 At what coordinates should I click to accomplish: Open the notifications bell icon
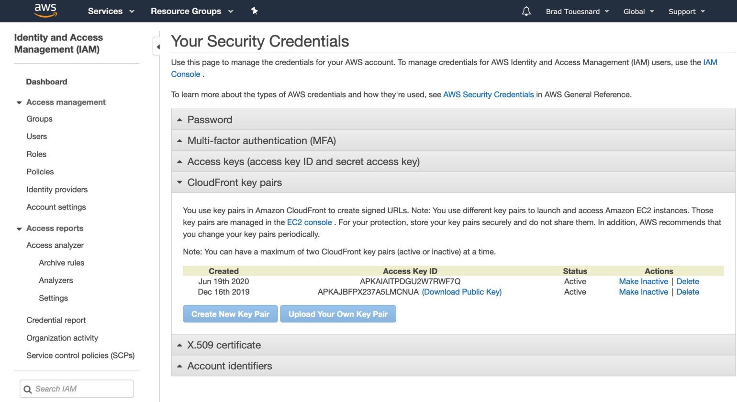click(x=526, y=11)
